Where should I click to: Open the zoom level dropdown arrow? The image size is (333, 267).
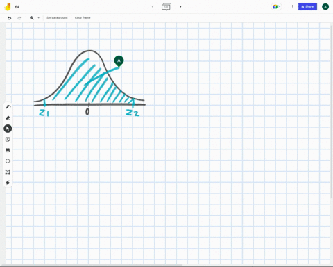pos(39,18)
